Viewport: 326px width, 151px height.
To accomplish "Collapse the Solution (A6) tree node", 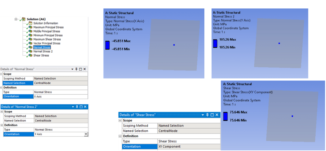I will pyautogui.click(x=16, y=19).
